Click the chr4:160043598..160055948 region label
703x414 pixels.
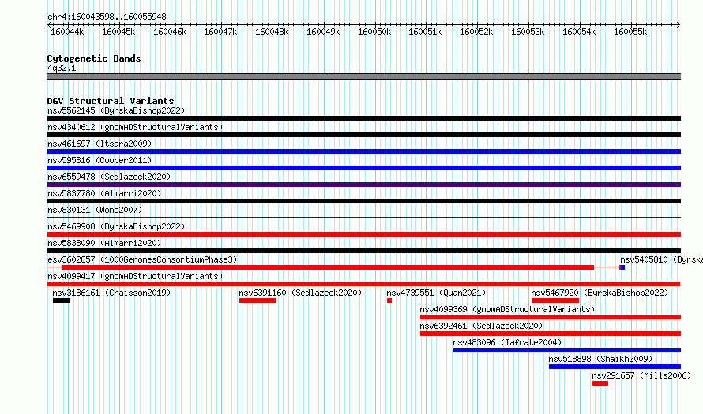click(107, 17)
